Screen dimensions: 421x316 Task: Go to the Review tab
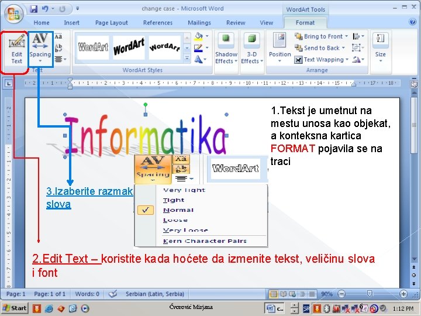[236, 23]
